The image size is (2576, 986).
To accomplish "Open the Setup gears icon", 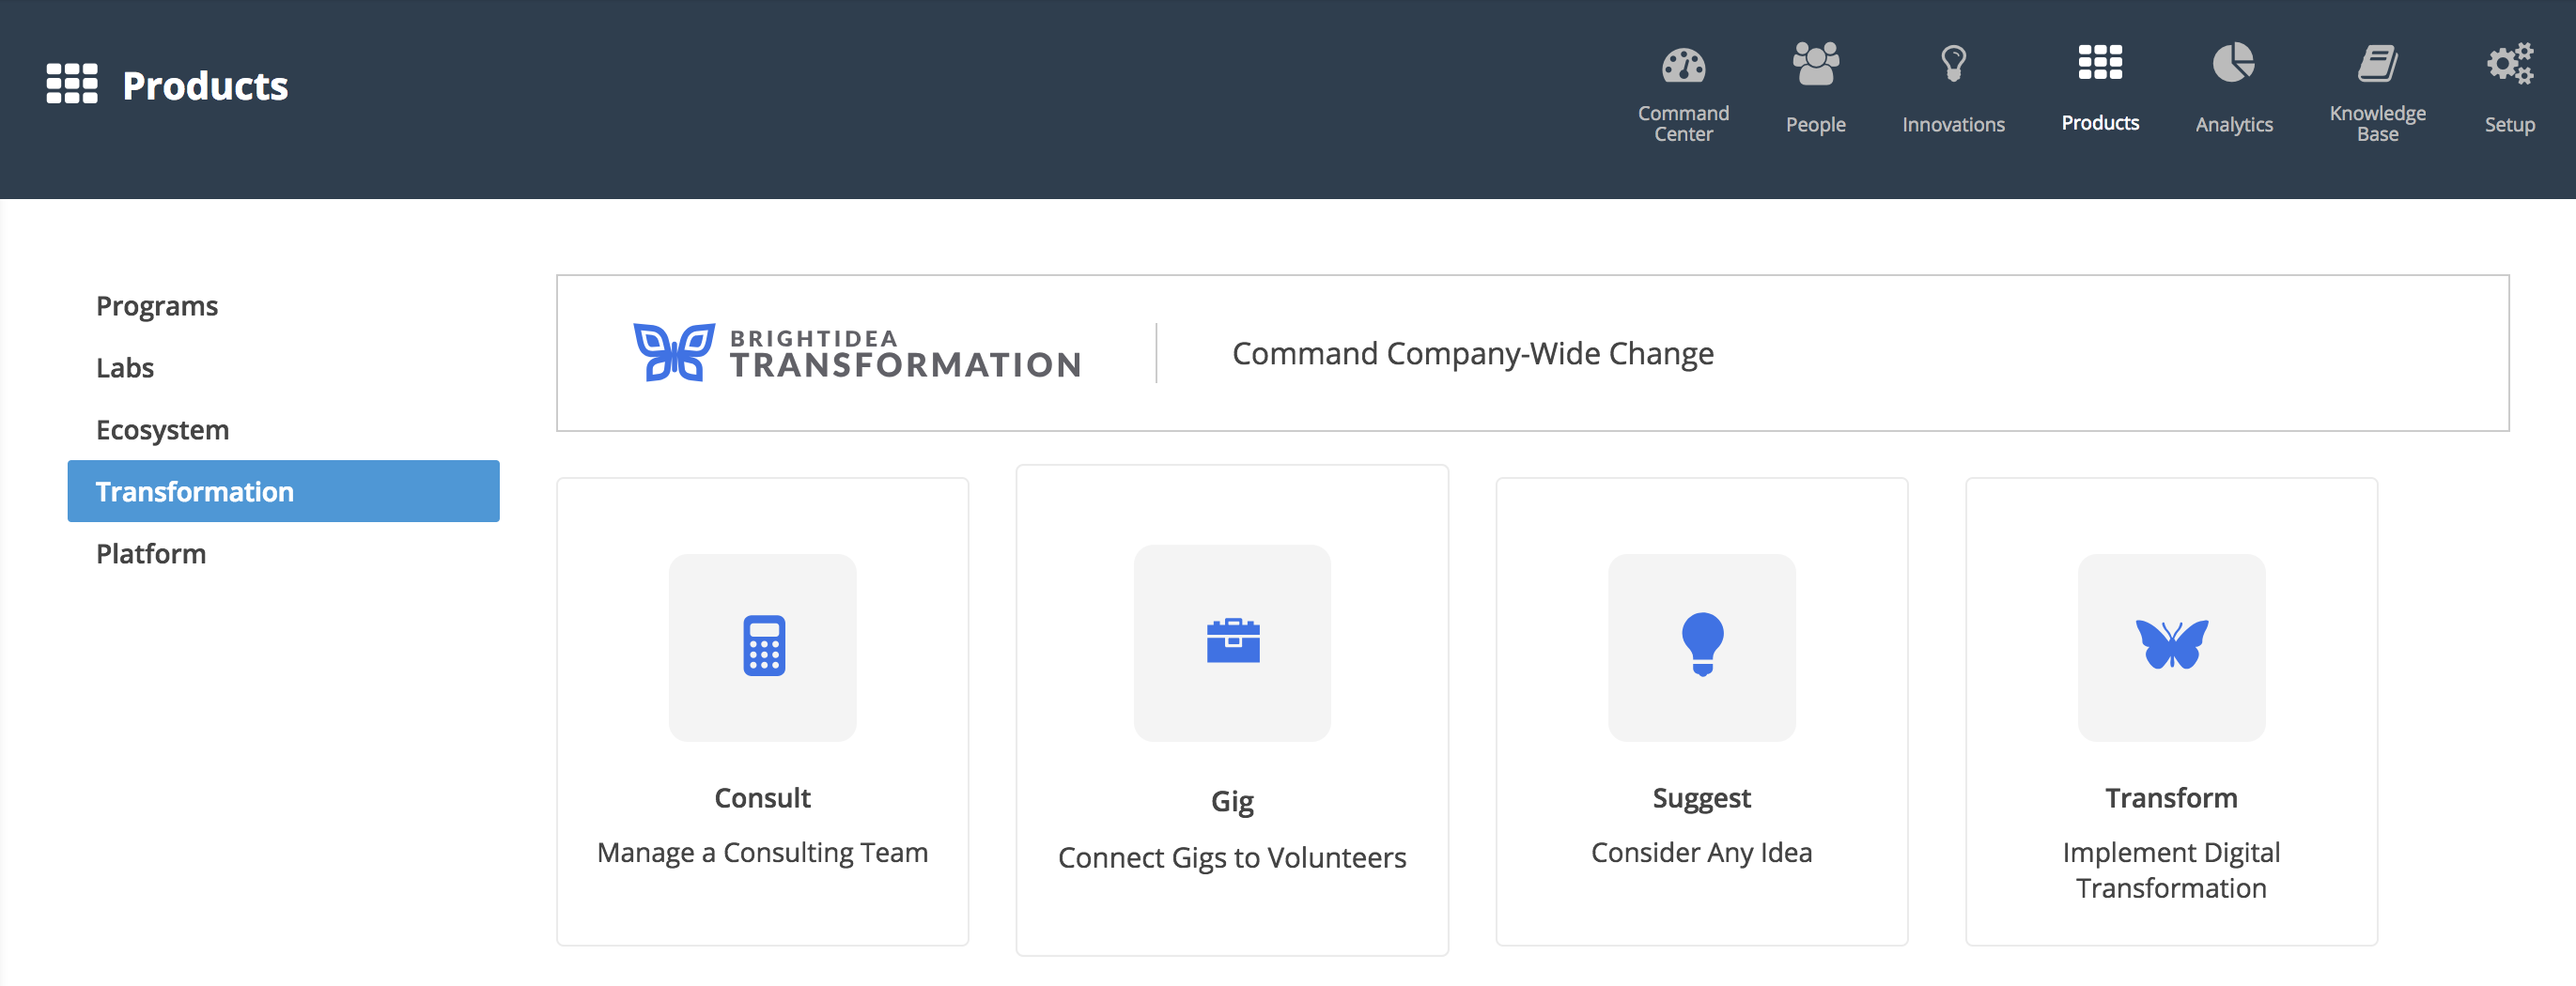I will pyautogui.click(x=2509, y=63).
